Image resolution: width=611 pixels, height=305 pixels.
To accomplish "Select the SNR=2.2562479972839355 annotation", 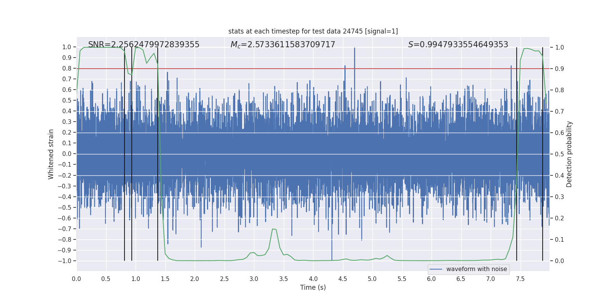I will pyautogui.click(x=144, y=45).
